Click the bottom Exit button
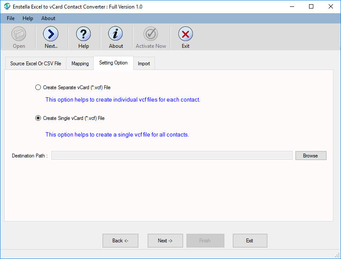Image resolution: width=341 pixels, height=259 pixels. pyautogui.click(x=249, y=241)
